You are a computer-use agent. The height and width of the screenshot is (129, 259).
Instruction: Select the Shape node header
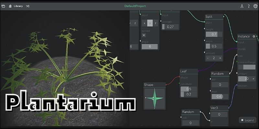[154, 85]
